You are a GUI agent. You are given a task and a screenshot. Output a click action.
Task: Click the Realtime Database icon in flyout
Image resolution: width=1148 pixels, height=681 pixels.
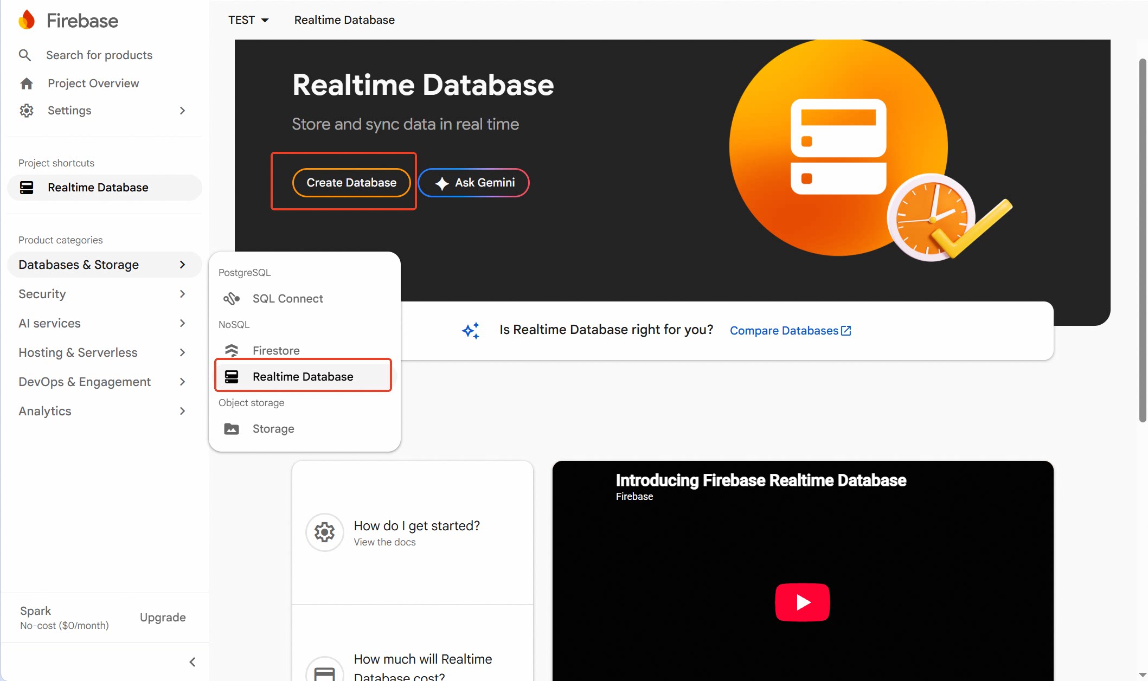[232, 377]
